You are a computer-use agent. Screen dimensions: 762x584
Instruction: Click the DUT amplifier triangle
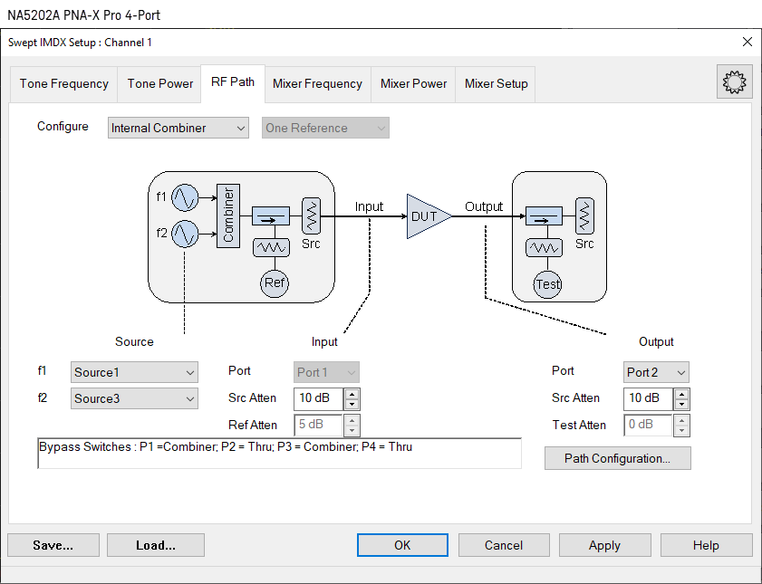tap(426, 216)
